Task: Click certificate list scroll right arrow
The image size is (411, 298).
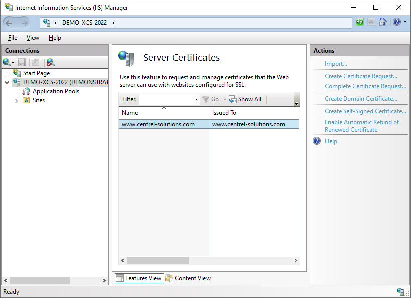Action: click(x=295, y=260)
